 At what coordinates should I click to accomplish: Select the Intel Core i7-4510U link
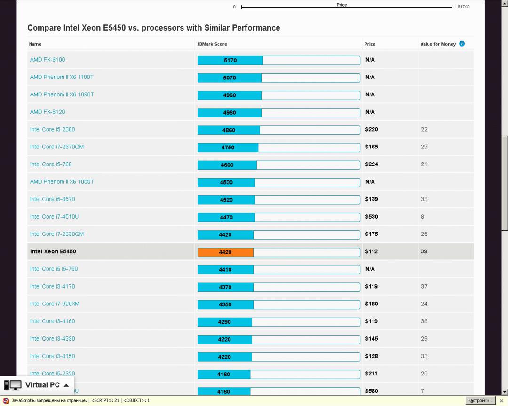pos(54,217)
